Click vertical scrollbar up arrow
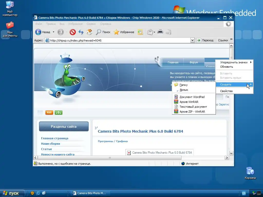The image size is (263, 197). click(231, 46)
